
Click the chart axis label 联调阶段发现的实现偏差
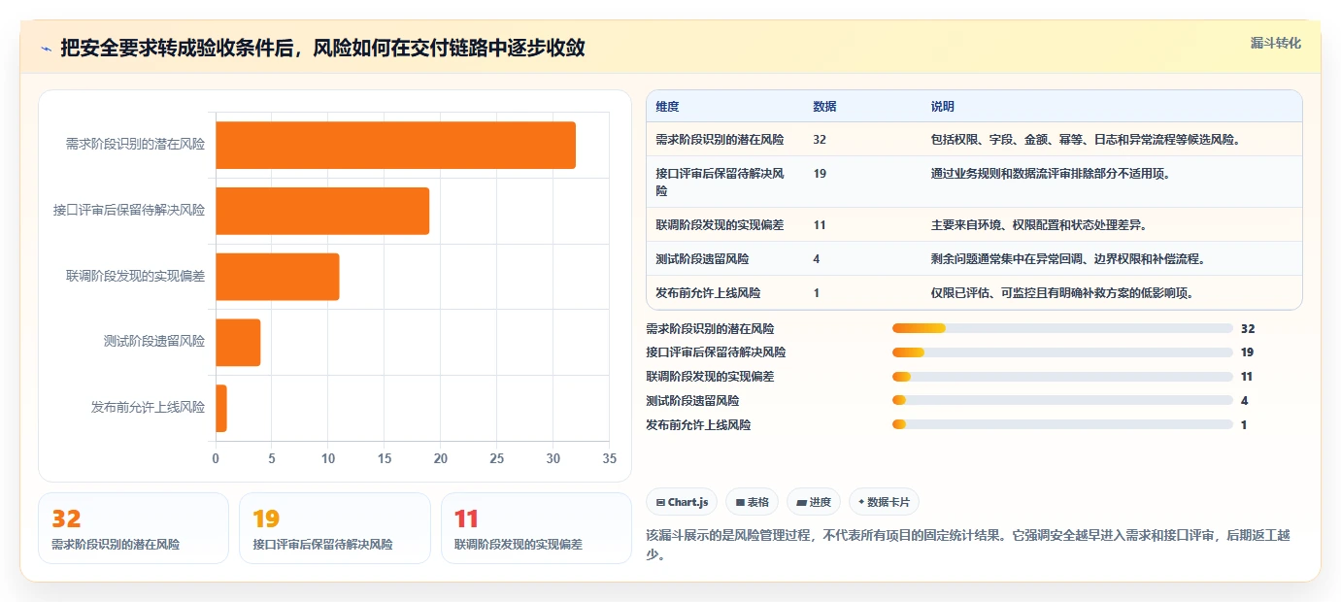pos(135,276)
